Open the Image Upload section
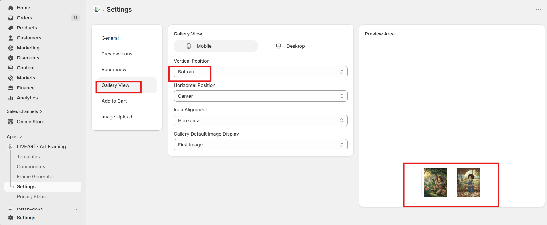547x225 pixels. pos(127,117)
